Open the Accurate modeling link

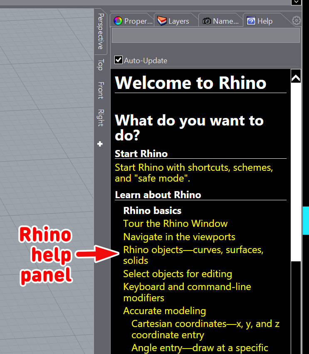coord(164,311)
